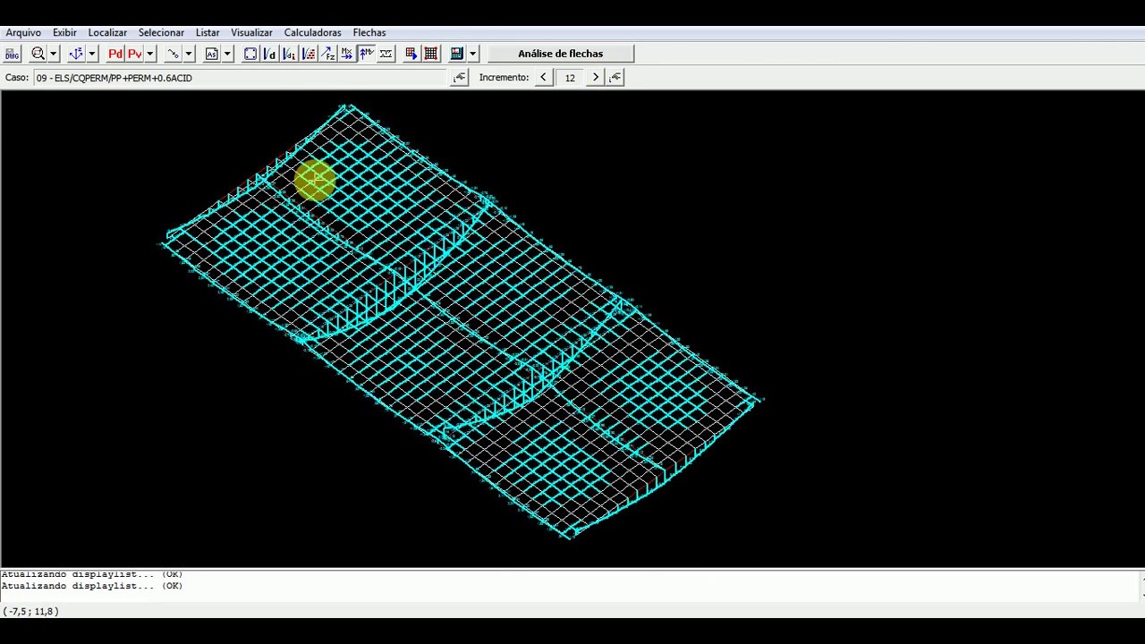Click the red Pd icon
Screen dimensions: 1145x644
tap(115, 54)
